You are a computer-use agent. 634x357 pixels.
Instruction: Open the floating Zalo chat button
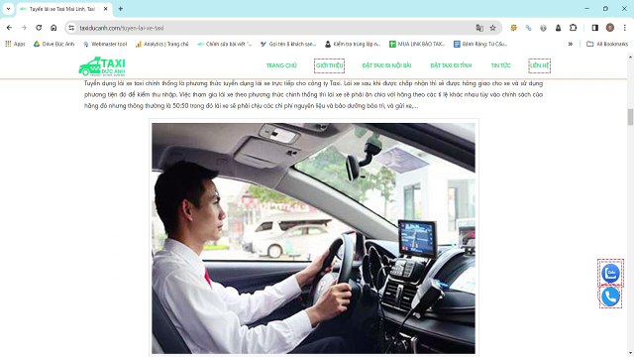coord(610,273)
